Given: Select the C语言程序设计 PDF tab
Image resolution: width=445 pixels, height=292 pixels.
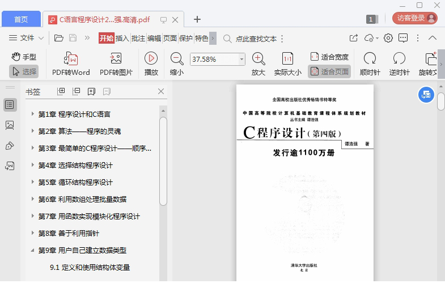Looking at the screenshot, I should (x=104, y=19).
